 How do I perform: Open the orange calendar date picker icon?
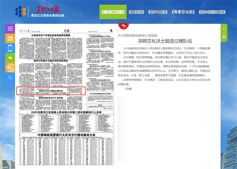pyautogui.click(x=10, y=39)
